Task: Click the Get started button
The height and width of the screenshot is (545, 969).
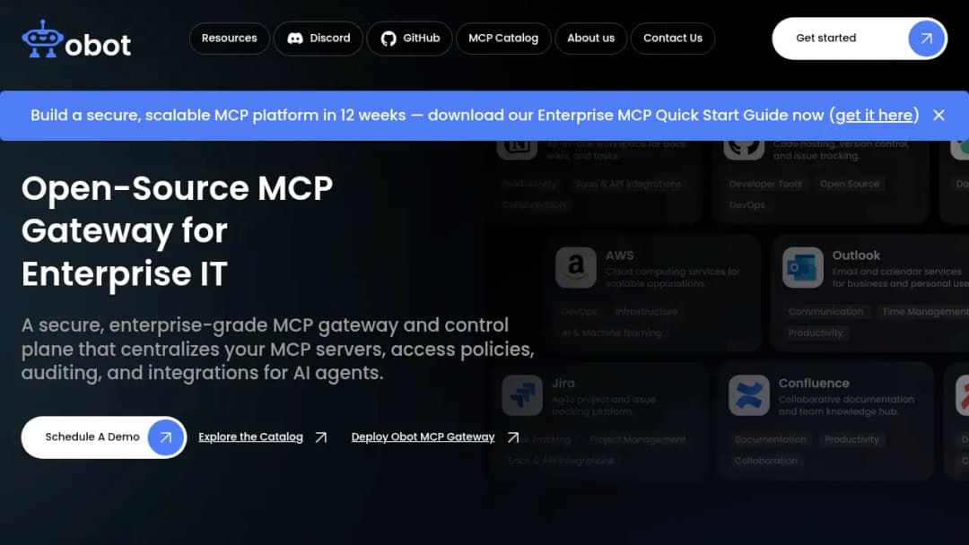Action: (859, 39)
